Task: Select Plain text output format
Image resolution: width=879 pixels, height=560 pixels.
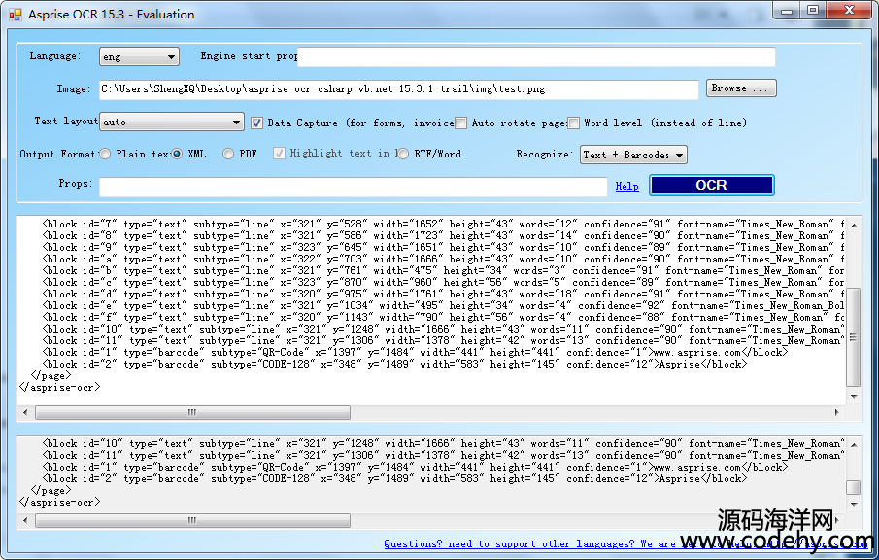Action: click(x=105, y=154)
